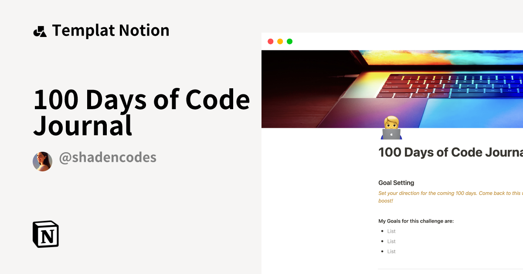Open the @shadencodes profile link

pyautogui.click(x=107, y=157)
